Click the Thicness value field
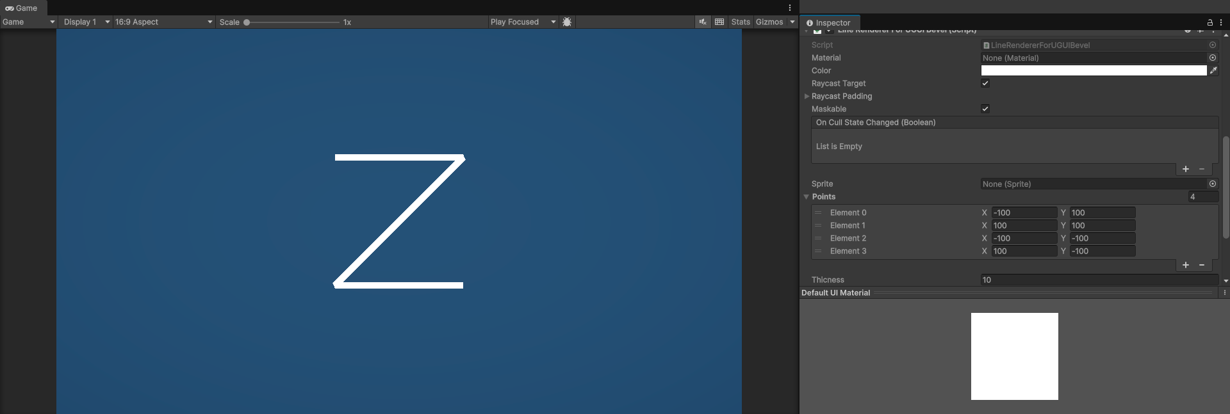This screenshot has height=414, width=1230. (1099, 280)
